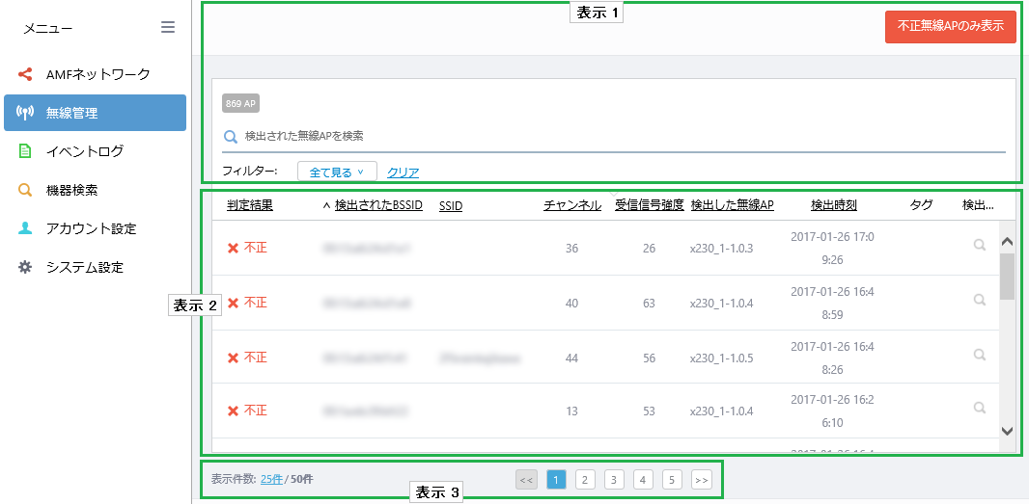
Task: Set display count to 50件
Action: [302, 479]
